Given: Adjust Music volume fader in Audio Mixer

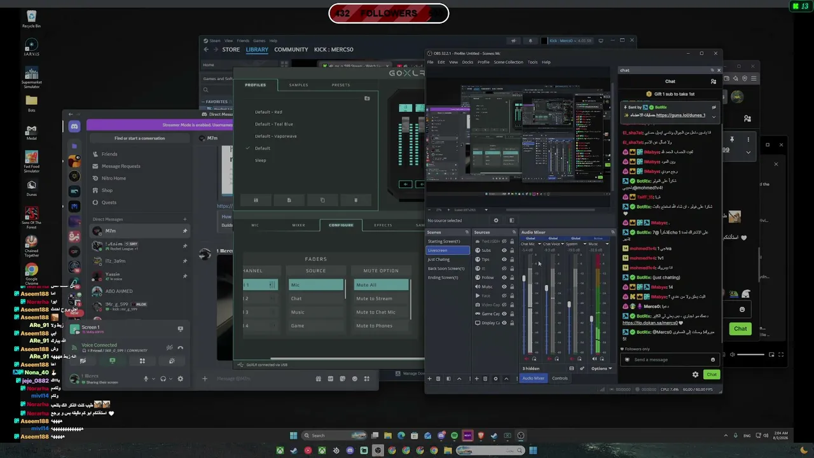Looking at the screenshot, I should click(x=591, y=319).
